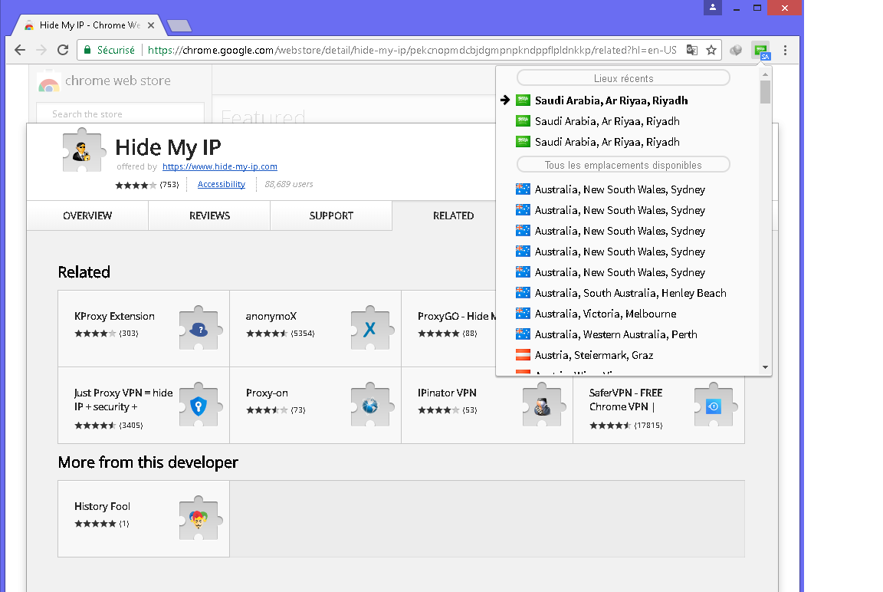Open the ProxyGO - Hide extension title
This screenshot has width=883, height=592.
457,317
